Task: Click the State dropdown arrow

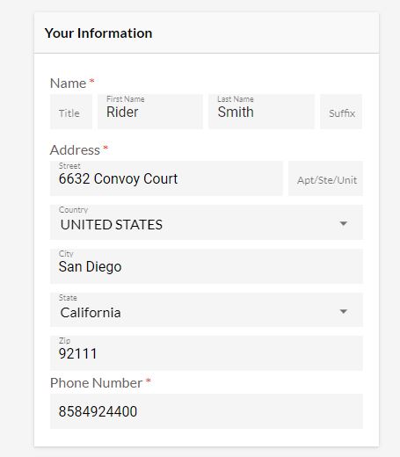Action: (343, 311)
